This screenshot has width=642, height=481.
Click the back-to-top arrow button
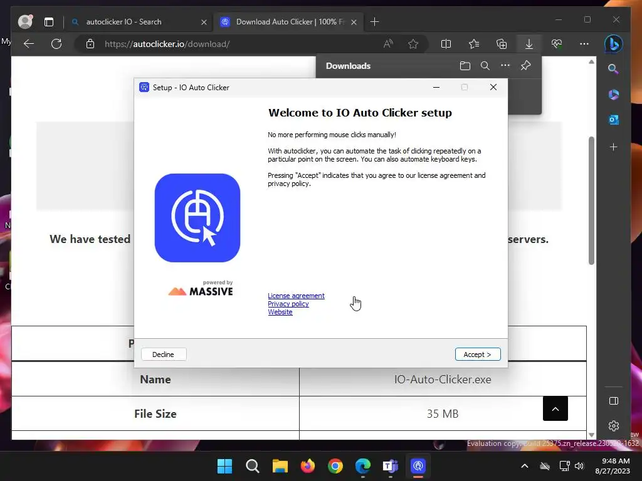tap(555, 408)
